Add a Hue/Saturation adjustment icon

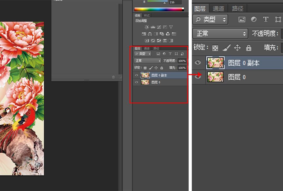(x=144, y=34)
